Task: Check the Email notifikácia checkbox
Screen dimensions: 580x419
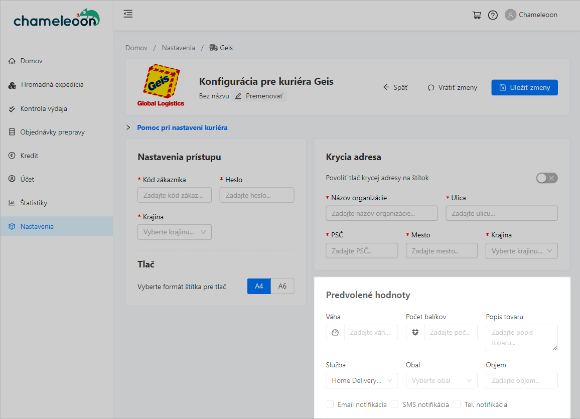Action: click(330, 404)
